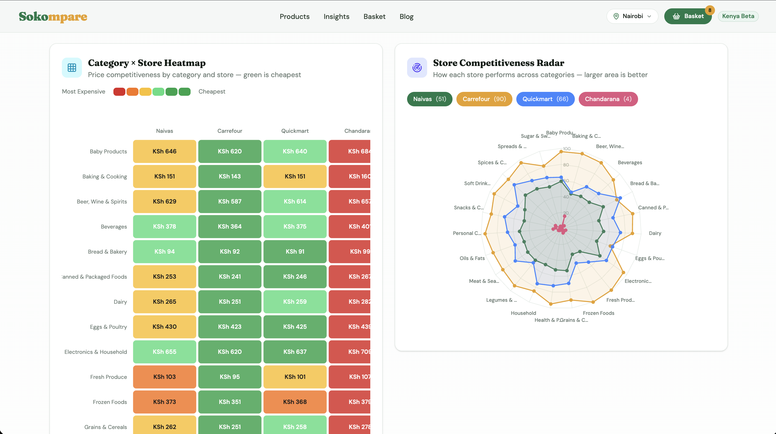Click the orange legend swatch
Image resolution: width=776 pixels, height=434 pixels.
pyautogui.click(x=132, y=92)
